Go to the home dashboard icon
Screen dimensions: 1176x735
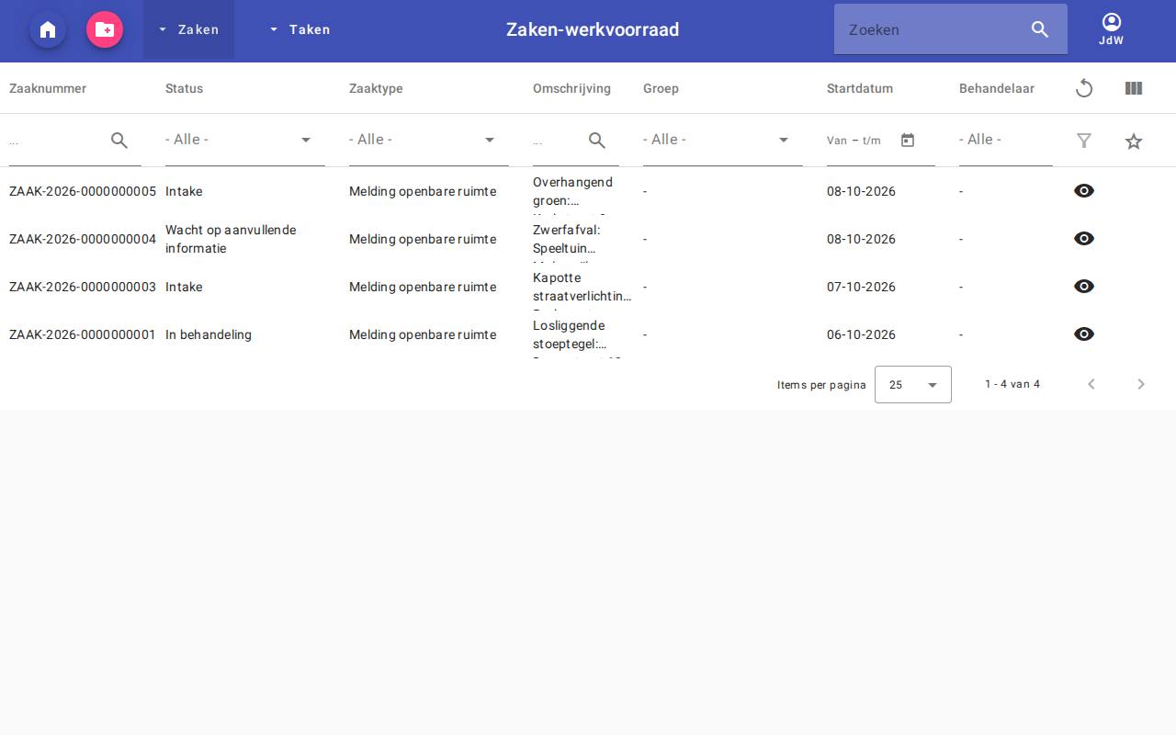(48, 29)
